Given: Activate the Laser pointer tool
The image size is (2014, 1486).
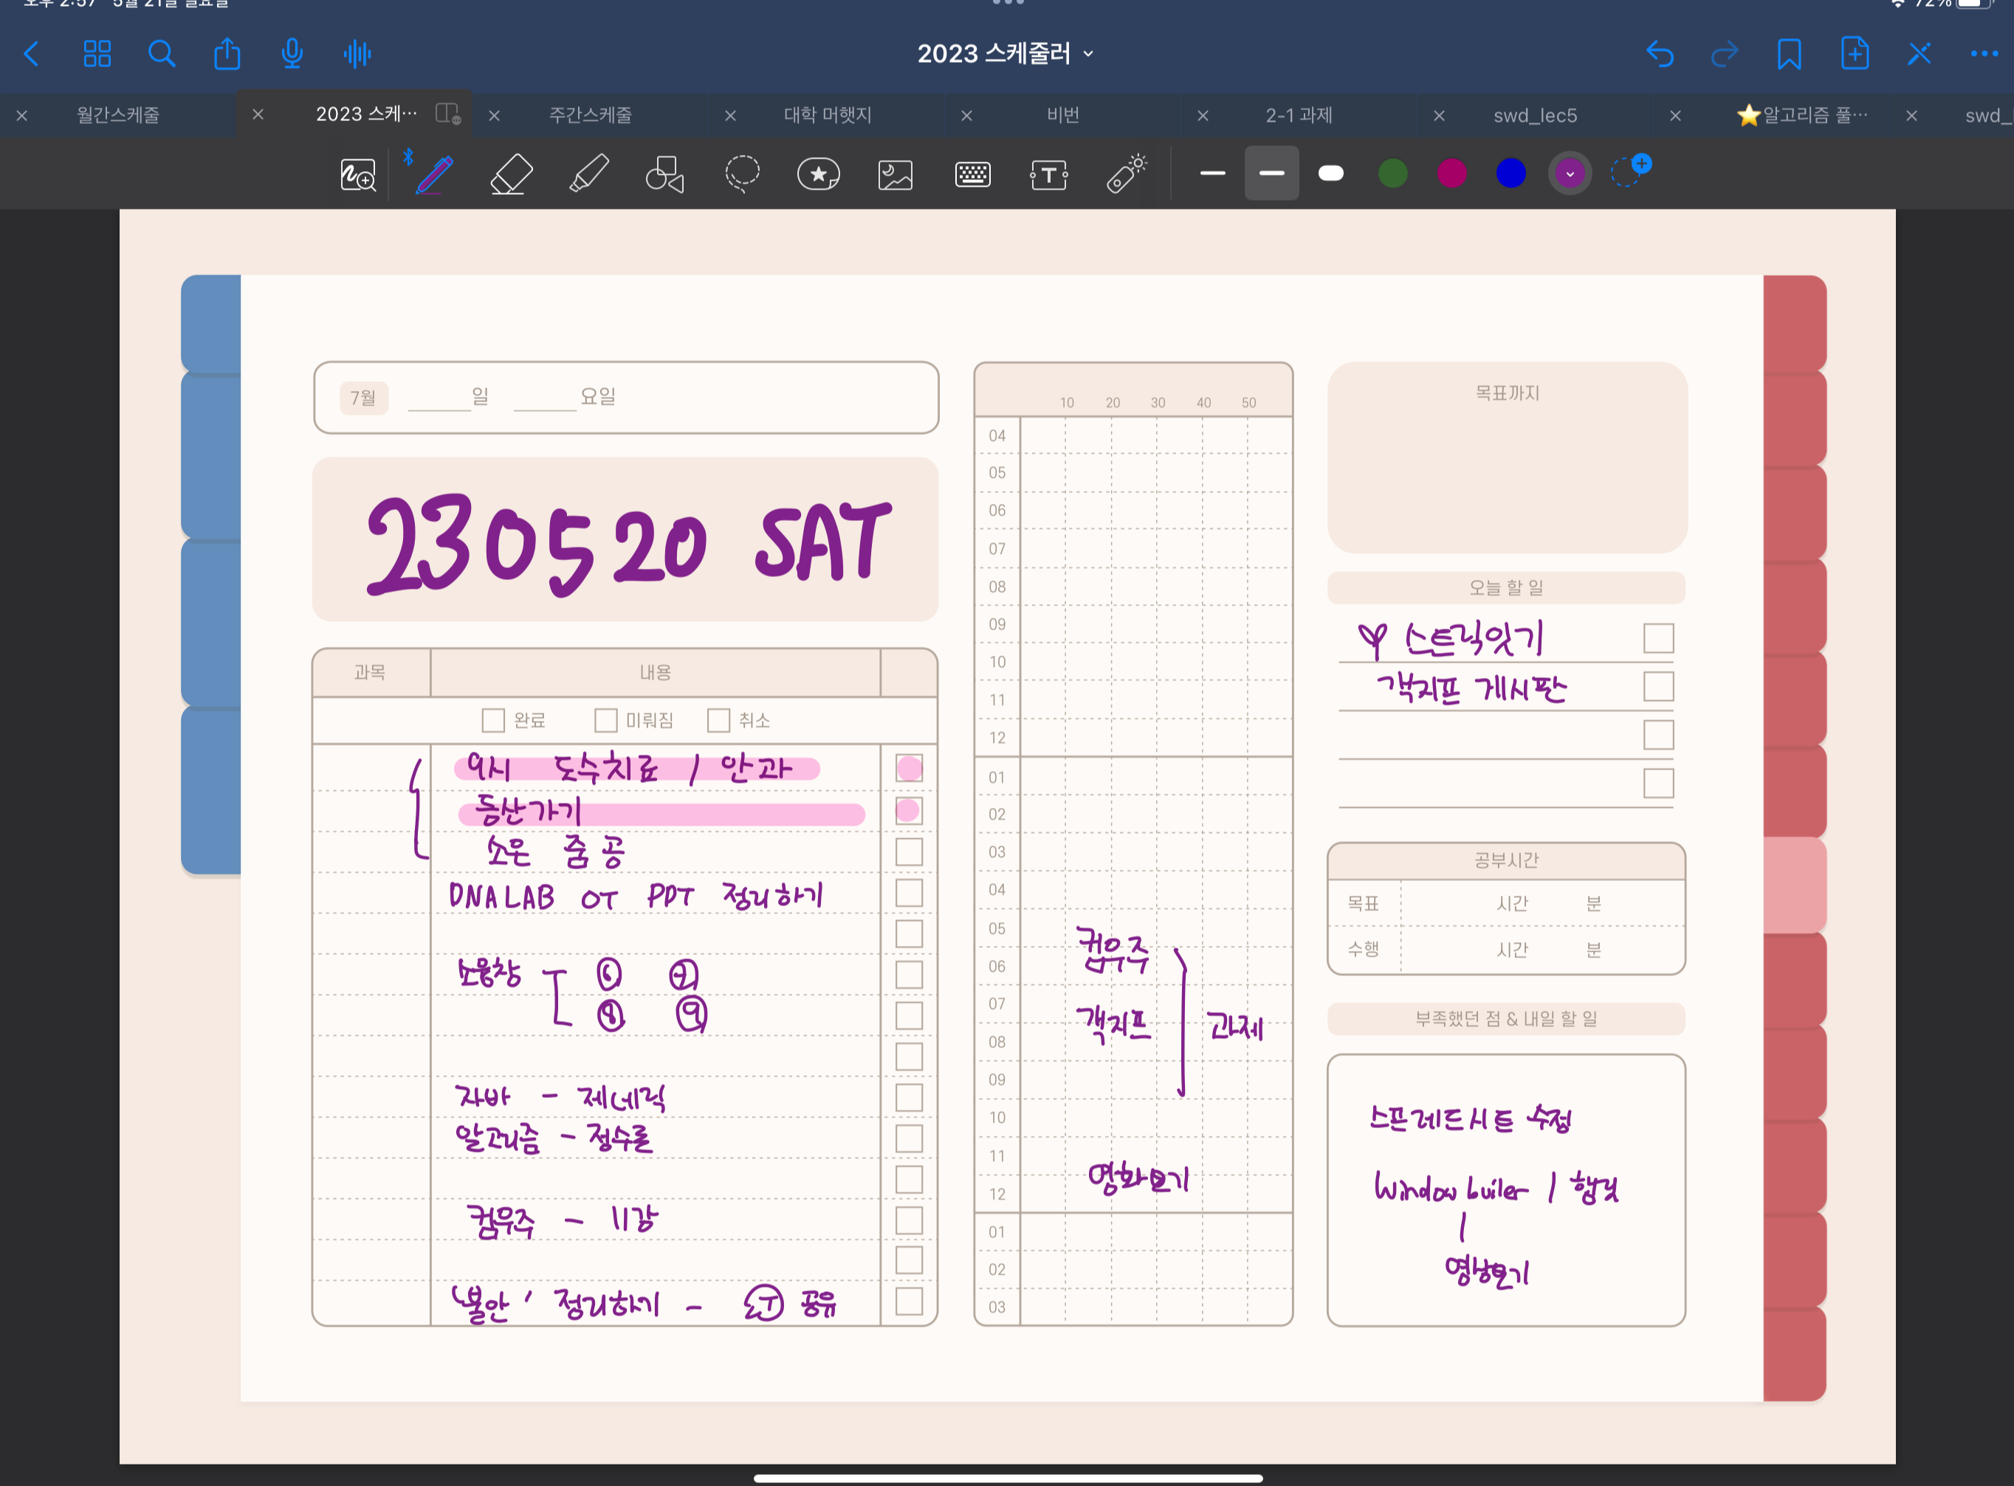Looking at the screenshot, I should (1126, 173).
